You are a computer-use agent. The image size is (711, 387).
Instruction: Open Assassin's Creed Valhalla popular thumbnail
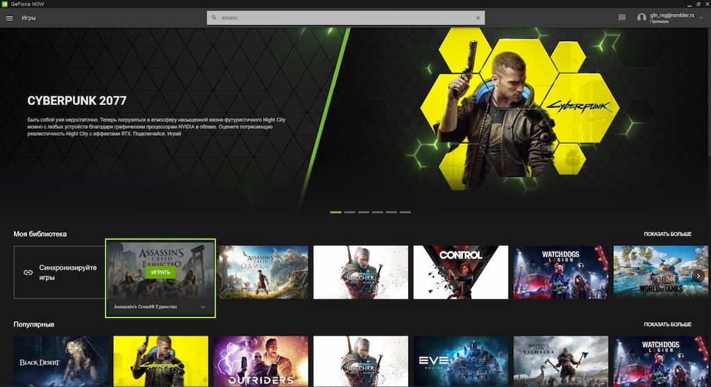560,361
